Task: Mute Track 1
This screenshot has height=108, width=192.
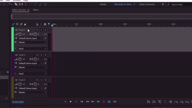Action: 37,30
